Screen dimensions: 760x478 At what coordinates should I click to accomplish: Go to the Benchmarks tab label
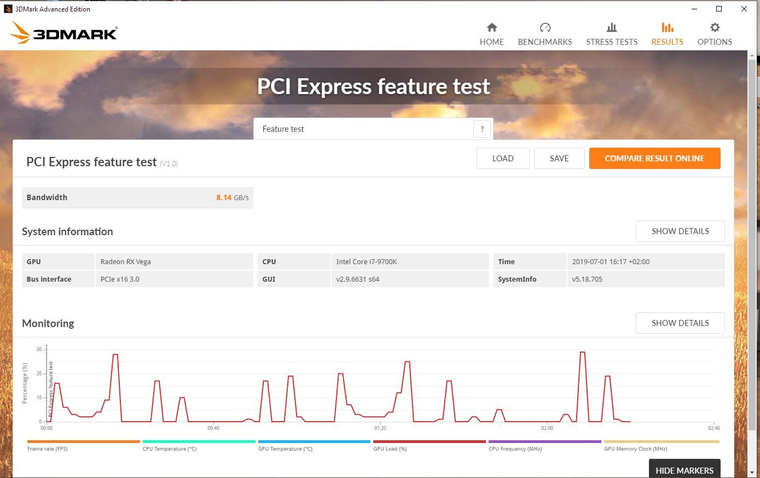click(x=544, y=42)
